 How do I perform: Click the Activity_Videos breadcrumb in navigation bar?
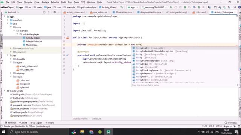[108, 7]
